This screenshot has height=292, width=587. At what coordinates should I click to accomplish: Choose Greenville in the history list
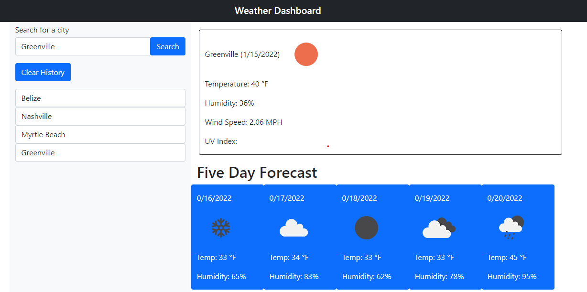[100, 152]
